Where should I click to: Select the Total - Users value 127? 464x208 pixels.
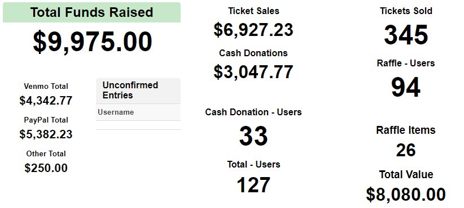click(x=253, y=185)
